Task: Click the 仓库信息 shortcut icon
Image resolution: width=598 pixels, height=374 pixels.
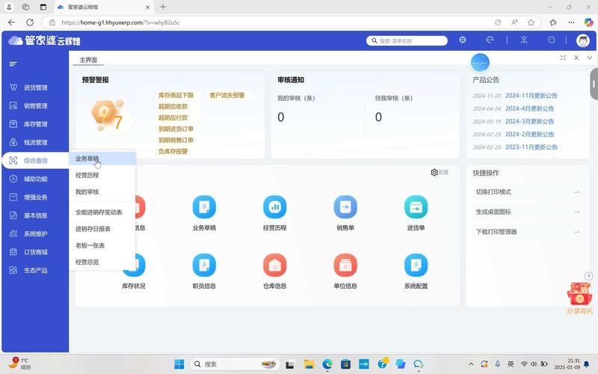Action: [x=274, y=265]
